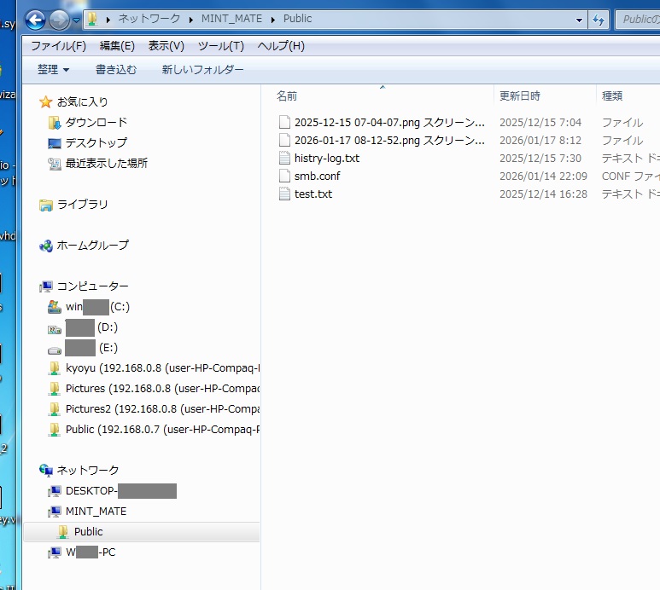Open the recent pages dropdown arrow
Viewport: 660px width, 590px height.
point(77,19)
